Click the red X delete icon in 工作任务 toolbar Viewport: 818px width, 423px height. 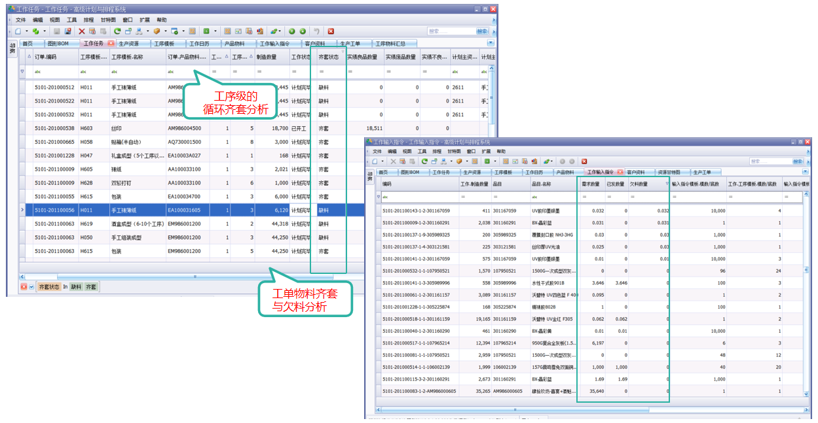pos(81,31)
